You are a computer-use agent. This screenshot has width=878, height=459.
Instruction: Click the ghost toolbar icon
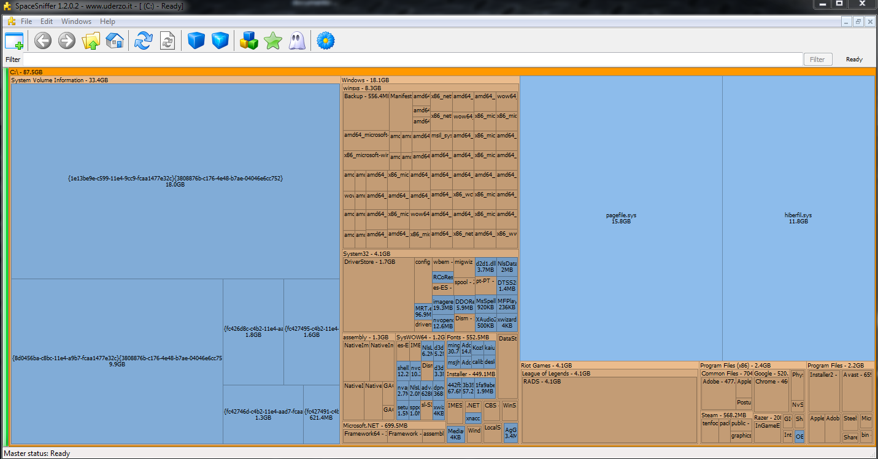[x=297, y=41]
